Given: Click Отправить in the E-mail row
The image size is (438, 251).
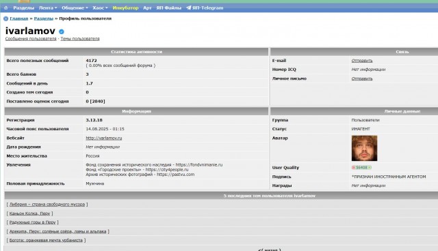Looking at the screenshot, I should click(362, 61).
